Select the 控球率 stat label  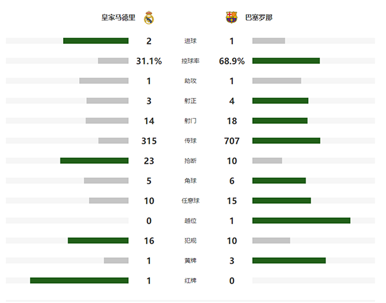pos(190,61)
